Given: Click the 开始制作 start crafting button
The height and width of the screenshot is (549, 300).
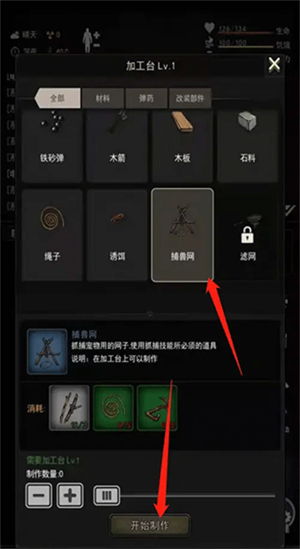Looking at the screenshot, I should pyautogui.click(x=150, y=525).
